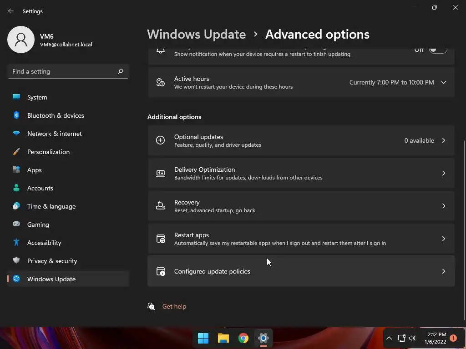Go back via Windows Update breadcrumb
This screenshot has width=466, height=349.
[x=196, y=35]
